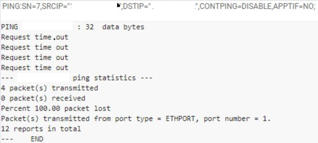Click the '--- END' marker line
Viewport: 318px width, 143px height.
coord(22,139)
